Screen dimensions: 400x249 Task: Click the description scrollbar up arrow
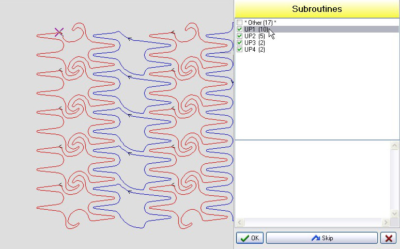[394, 145]
